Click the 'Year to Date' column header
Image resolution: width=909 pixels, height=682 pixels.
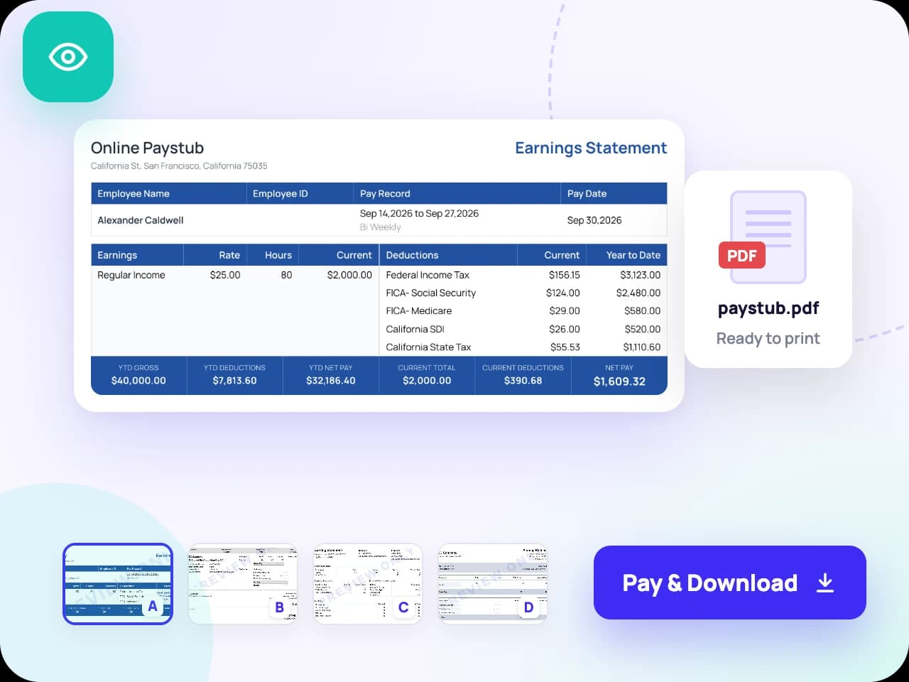(x=633, y=255)
